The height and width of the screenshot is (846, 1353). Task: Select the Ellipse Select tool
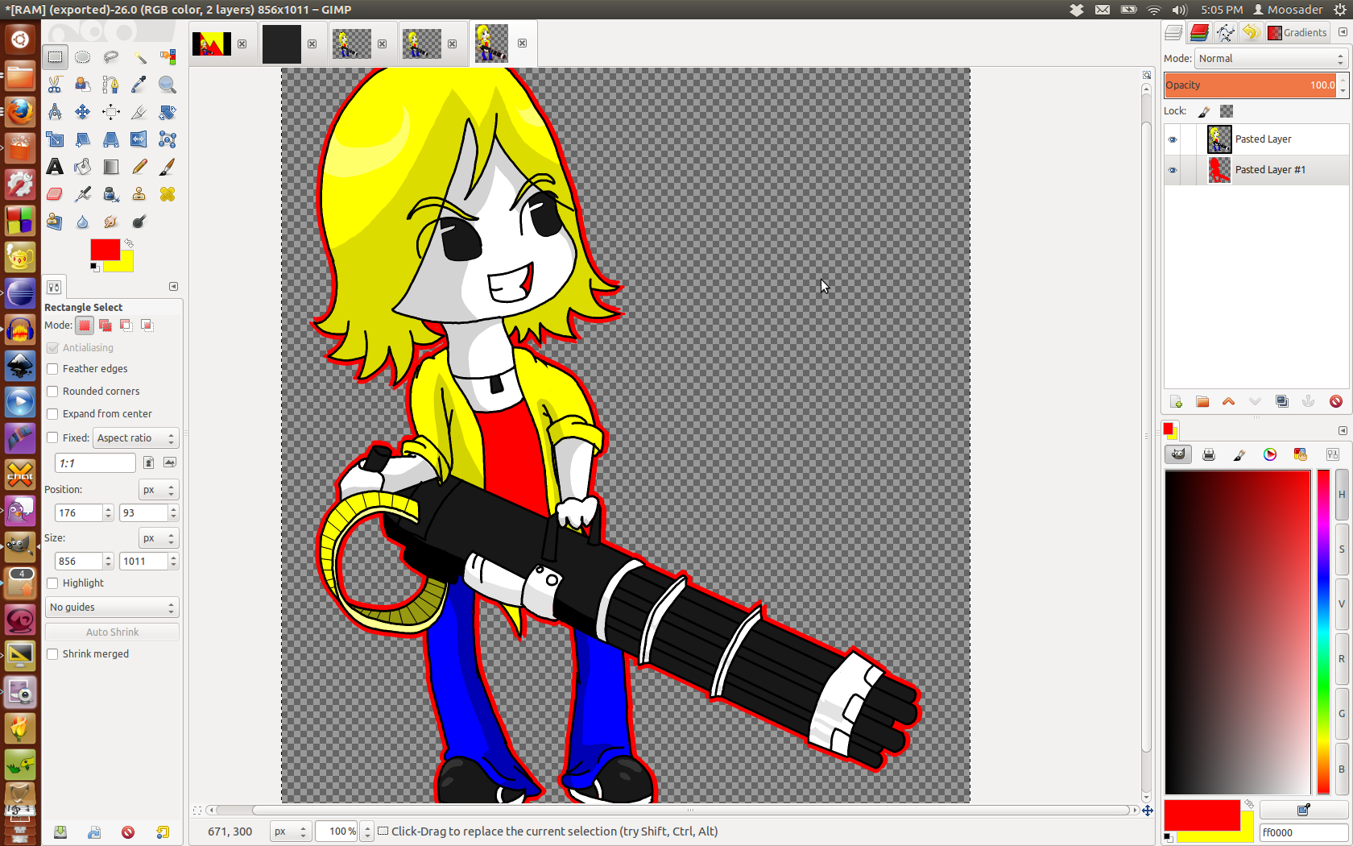(82, 57)
